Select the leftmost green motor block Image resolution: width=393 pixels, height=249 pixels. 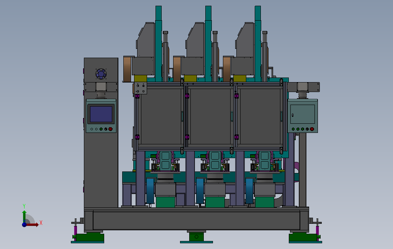[x=165, y=202]
